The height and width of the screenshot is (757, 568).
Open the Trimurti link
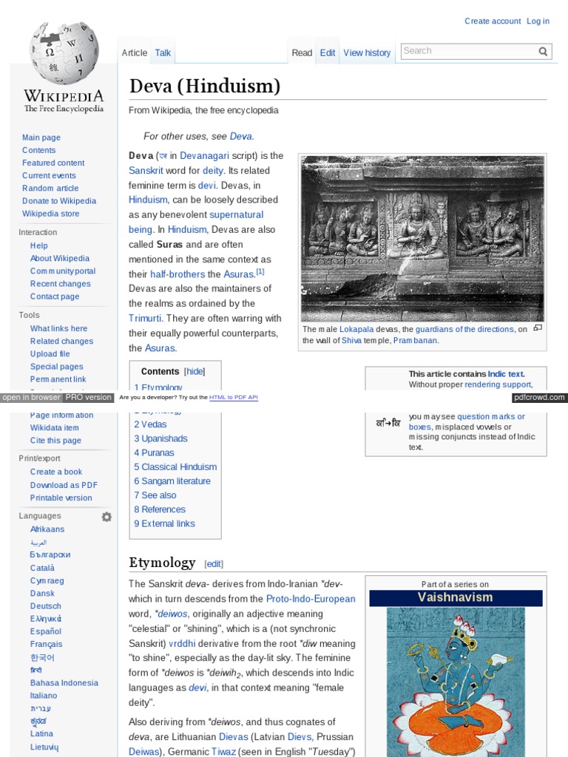145,318
